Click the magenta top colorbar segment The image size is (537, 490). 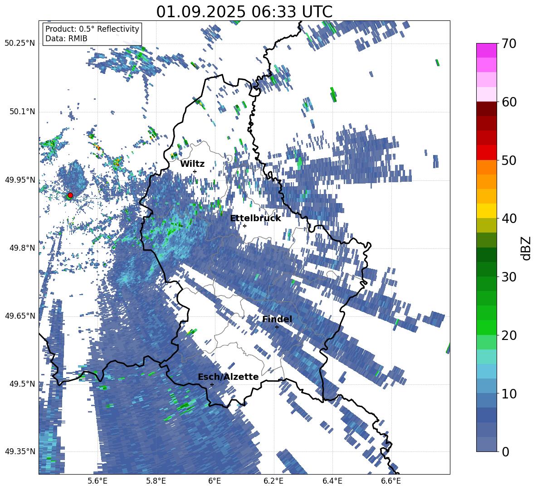click(486, 51)
